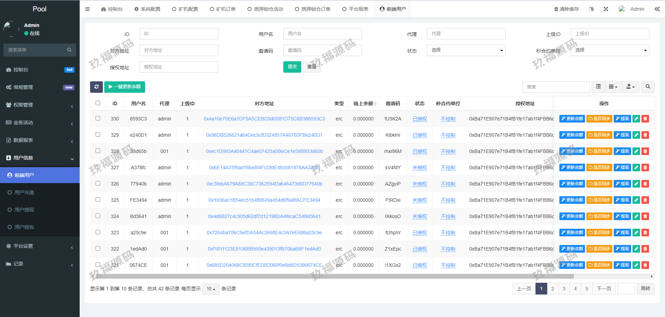Tick the checkbox for row ID 326
The height and width of the screenshot is (317, 665).
click(98, 183)
